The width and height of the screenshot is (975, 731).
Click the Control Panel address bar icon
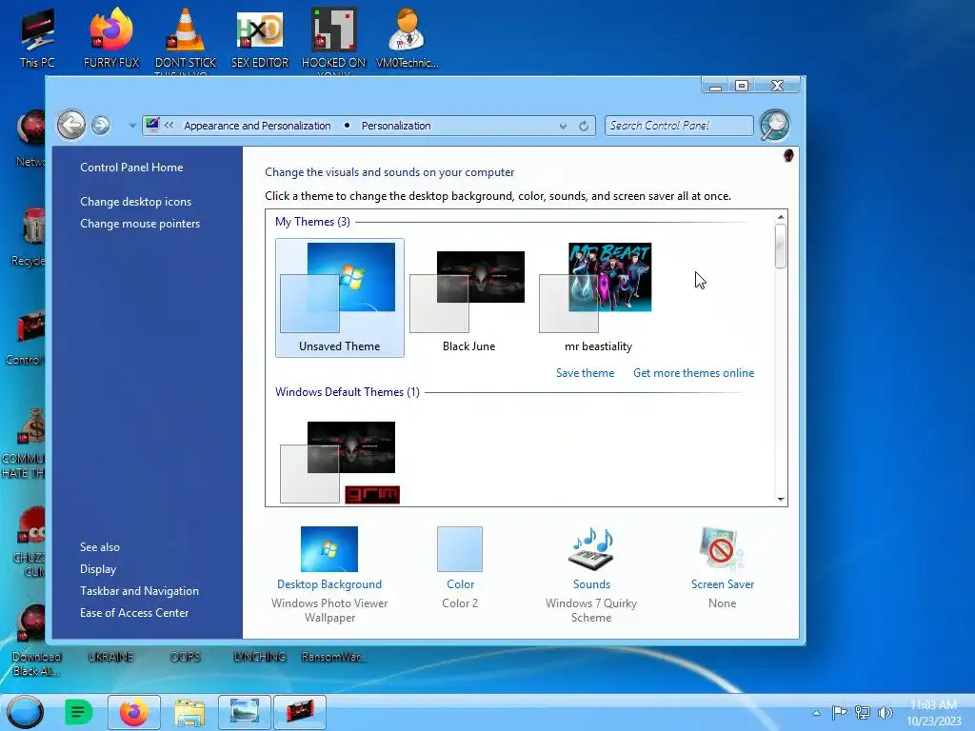pyautogui.click(x=152, y=125)
